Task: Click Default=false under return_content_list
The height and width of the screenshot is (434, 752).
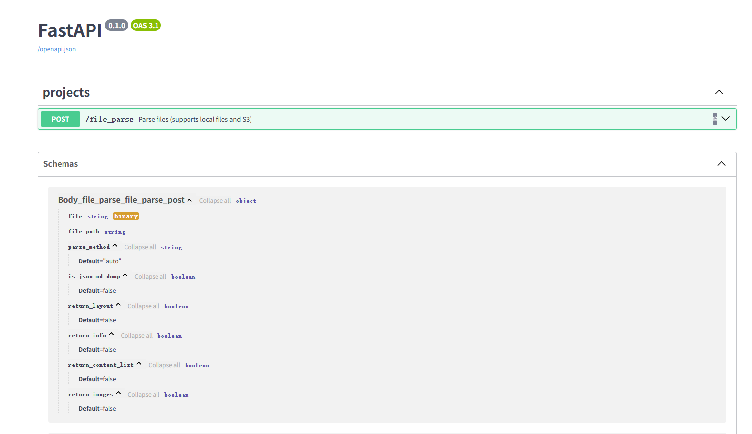Action: coord(97,379)
